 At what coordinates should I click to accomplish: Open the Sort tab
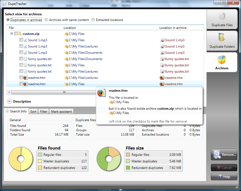point(33,112)
